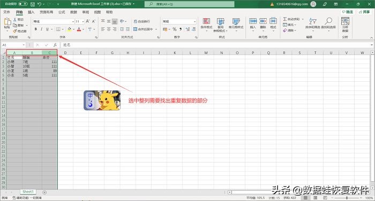This screenshot has height=201, width=375.
Task: Increase font size with larger A
Action: pos(87,21)
